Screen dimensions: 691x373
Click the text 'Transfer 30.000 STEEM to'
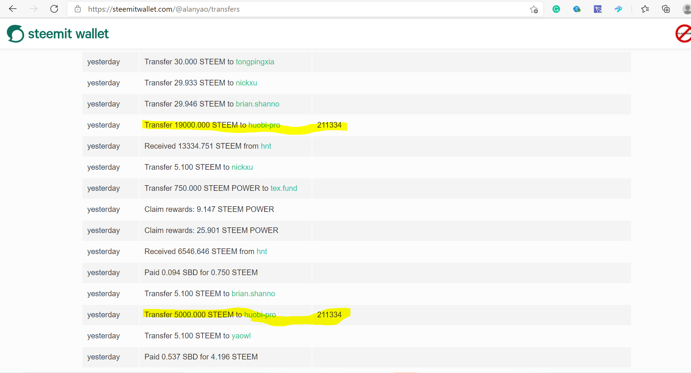click(x=189, y=62)
